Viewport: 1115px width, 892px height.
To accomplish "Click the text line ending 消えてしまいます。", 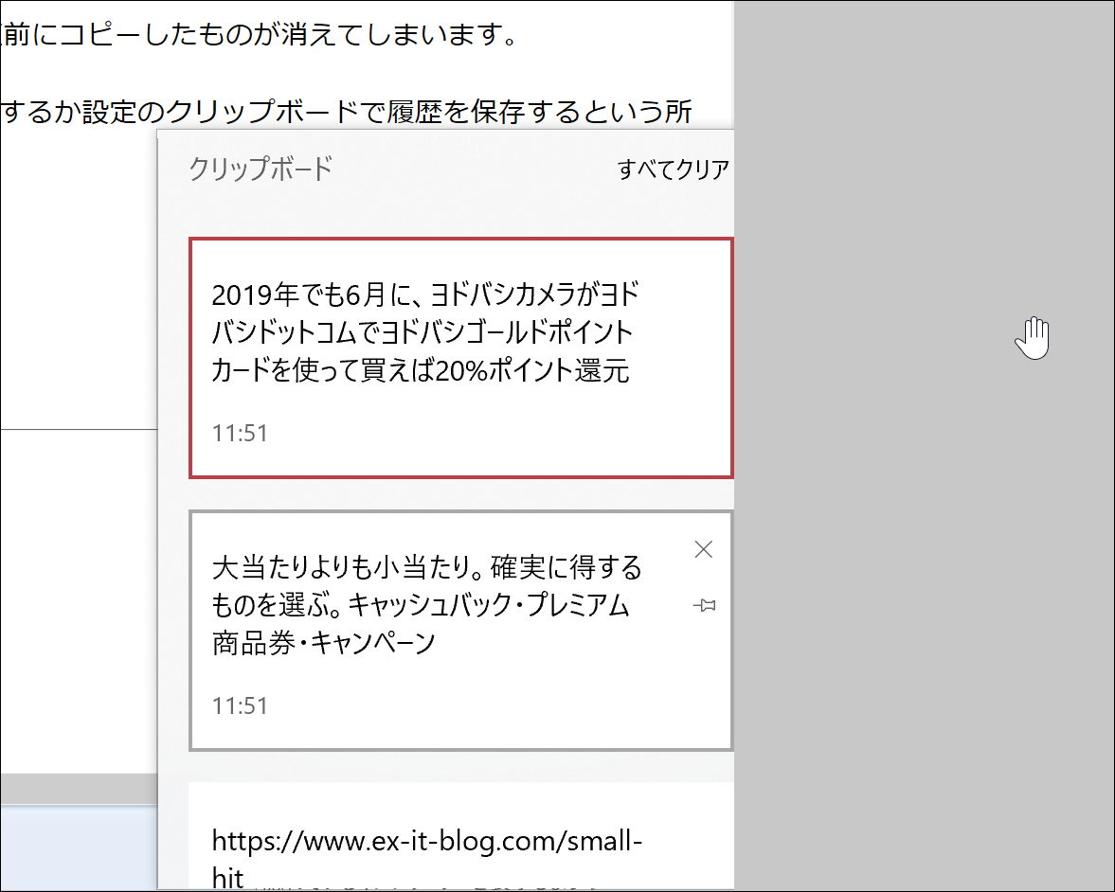I will pos(261,34).
